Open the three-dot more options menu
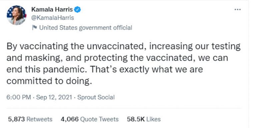The image size is (257, 128). tap(237, 10)
